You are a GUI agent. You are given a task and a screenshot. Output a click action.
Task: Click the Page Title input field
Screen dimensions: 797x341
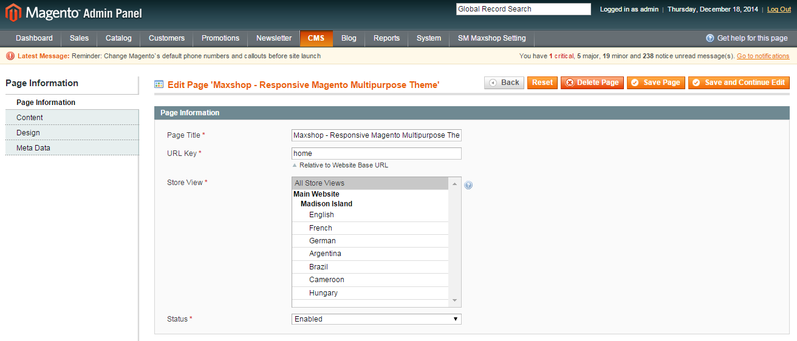(377, 135)
